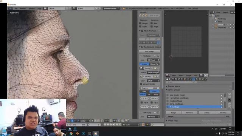
Task: Click the vertex group Weight slider
Action: click(x=198, y=116)
